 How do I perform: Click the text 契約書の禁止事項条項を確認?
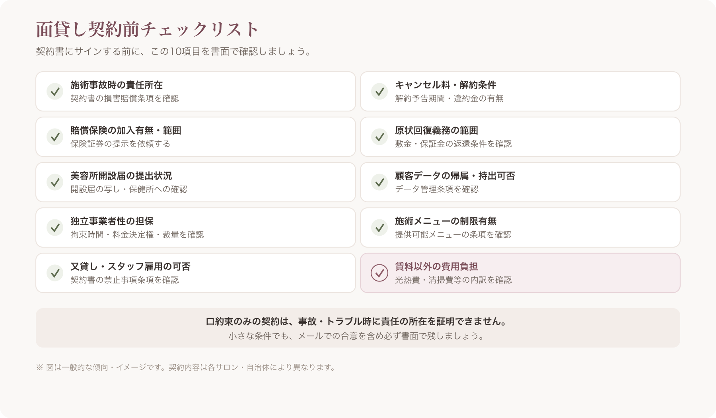click(125, 280)
